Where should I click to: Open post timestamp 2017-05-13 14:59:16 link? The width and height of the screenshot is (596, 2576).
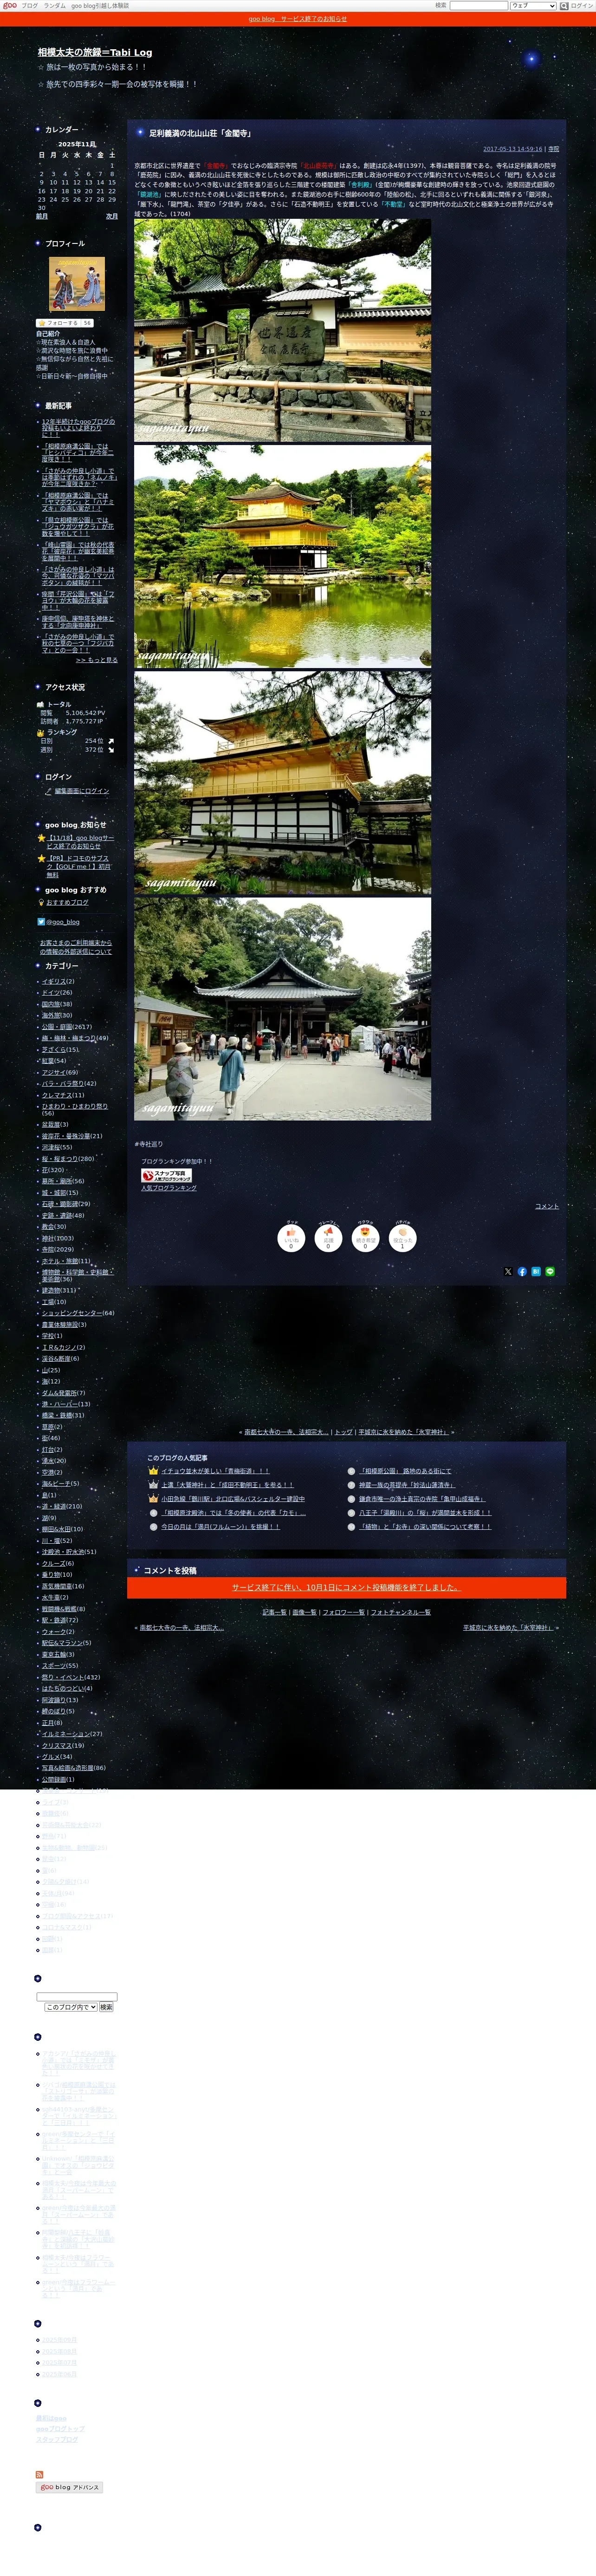tap(513, 149)
